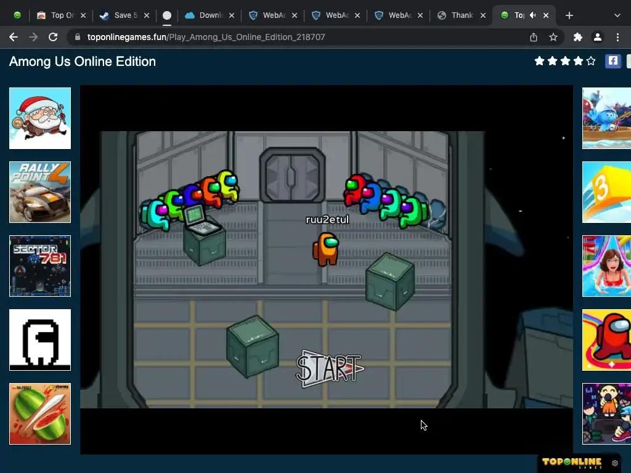This screenshot has height=473, width=631.
Task: Open the red crewmate rainbow game
Action: 606,340
